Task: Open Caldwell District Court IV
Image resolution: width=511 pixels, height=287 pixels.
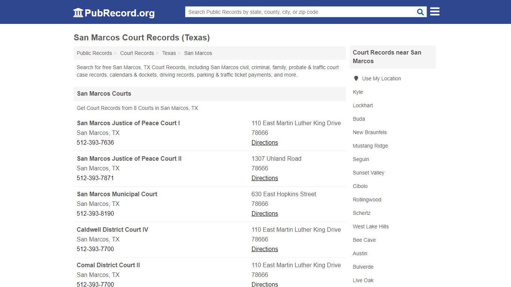Action: pyautogui.click(x=112, y=229)
